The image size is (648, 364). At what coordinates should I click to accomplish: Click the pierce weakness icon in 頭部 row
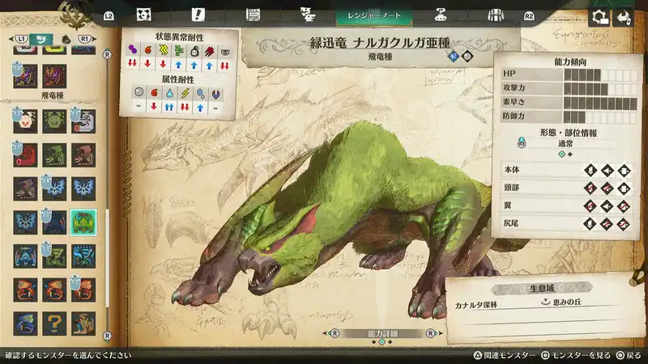click(x=607, y=188)
